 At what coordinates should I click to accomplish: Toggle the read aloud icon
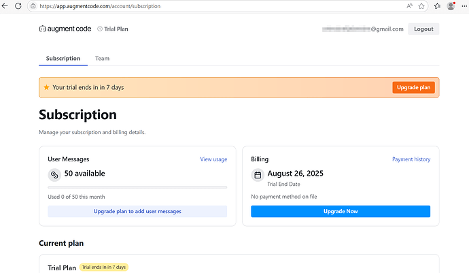(x=410, y=5)
